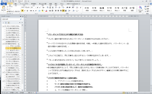The image size is (152, 94).
Task: Toggle Subscript formatting
Action: (x=33, y=11)
